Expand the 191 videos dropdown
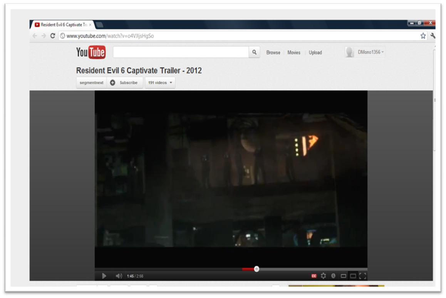This screenshot has height=298, width=446. (x=160, y=83)
